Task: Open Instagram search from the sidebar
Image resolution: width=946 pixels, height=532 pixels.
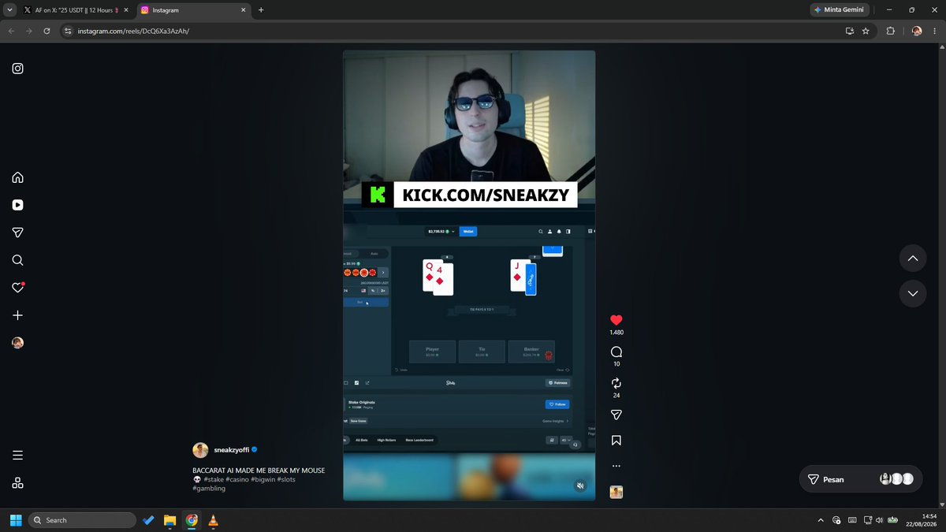Action: coord(17,260)
